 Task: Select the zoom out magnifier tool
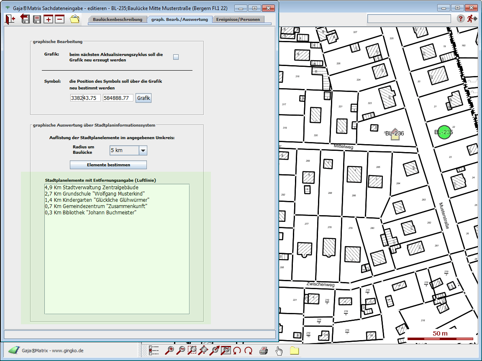[x=181, y=351]
